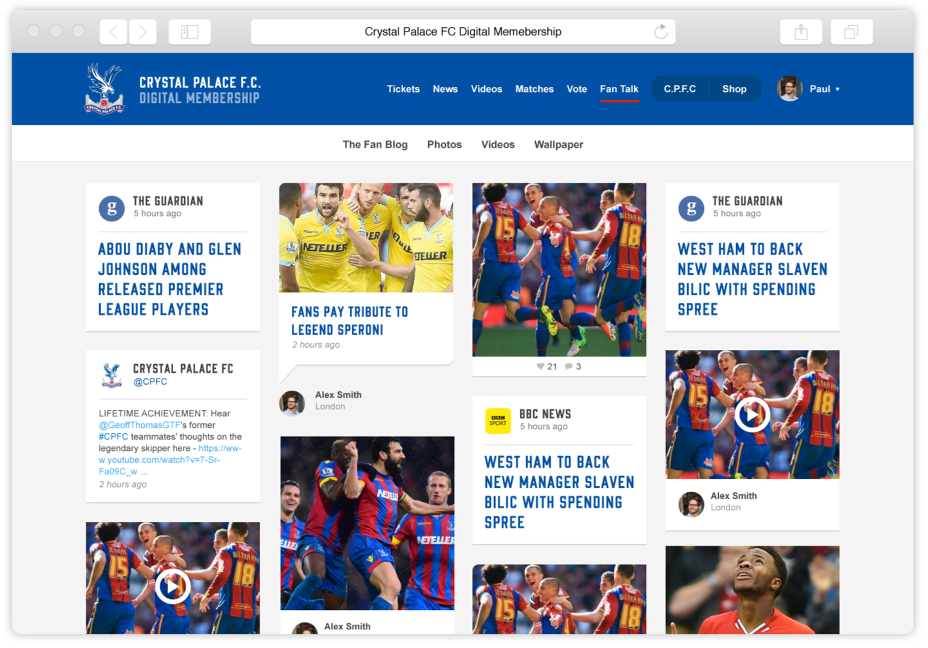Open the Guardian West Ham to Back headline

tap(752, 279)
